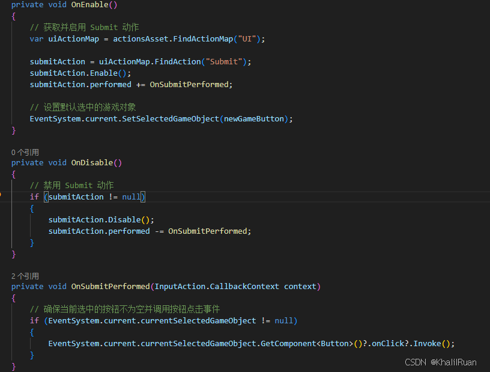Click the uiActionMap variable declaration
The width and height of the screenshot is (490, 372).
73,39
